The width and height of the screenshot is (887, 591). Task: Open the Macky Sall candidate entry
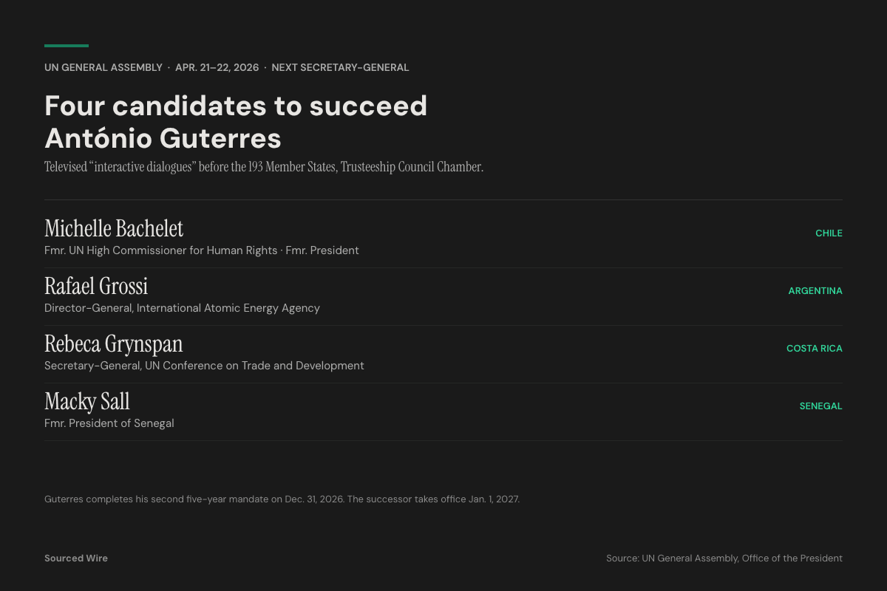pos(87,401)
